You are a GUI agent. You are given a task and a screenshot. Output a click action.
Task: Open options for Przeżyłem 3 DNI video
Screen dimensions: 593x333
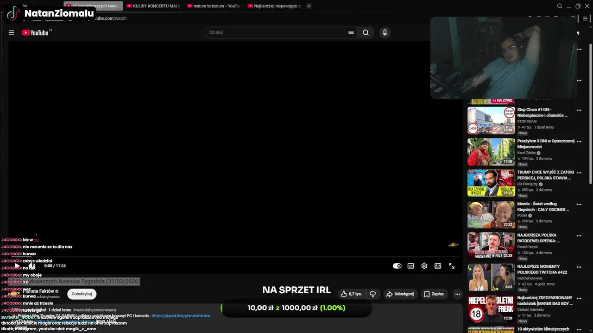pyautogui.click(x=579, y=142)
